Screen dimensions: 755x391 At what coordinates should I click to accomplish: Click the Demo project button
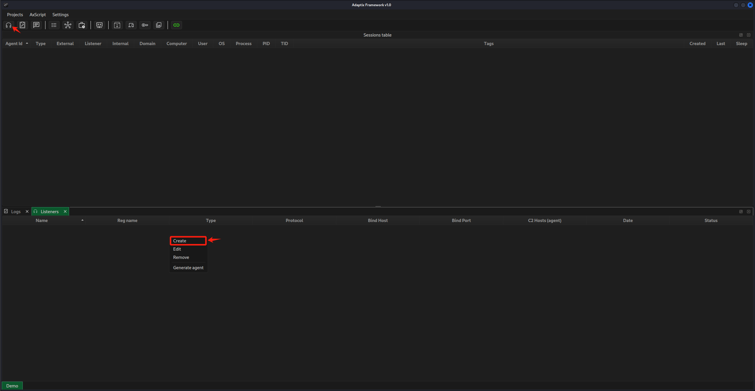pyautogui.click(x=12, y=386)
